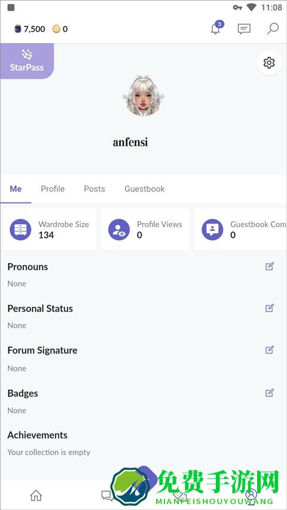Tap the Guestbook Comments card
Image resolution: width=287 pixels, height=510 pixels.
(x=241, y=230)
